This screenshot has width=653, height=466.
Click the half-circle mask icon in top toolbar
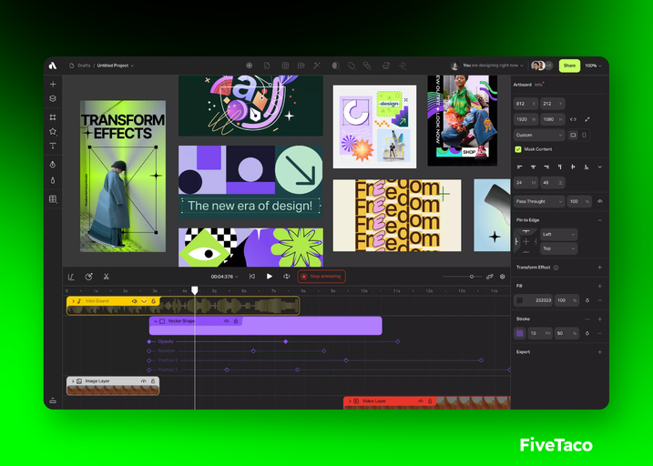[336, 66]
